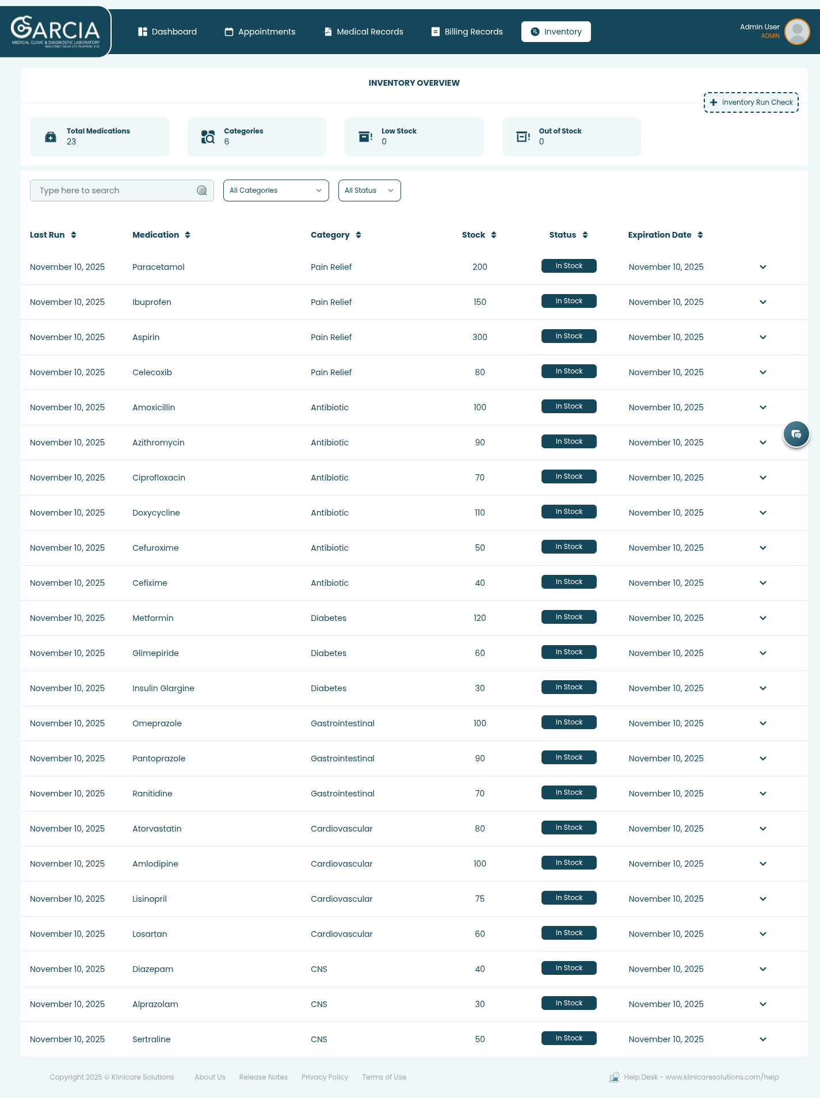Click the Admin User avatar
The image size is (820, 1098).
(797, 32)
